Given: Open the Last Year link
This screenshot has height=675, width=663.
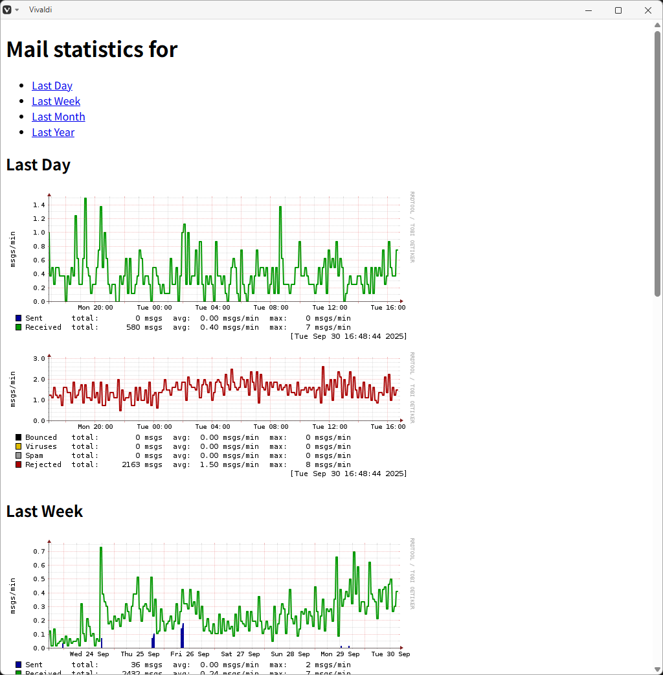Looking at the screenshot, I should click(x=53, y=132).
